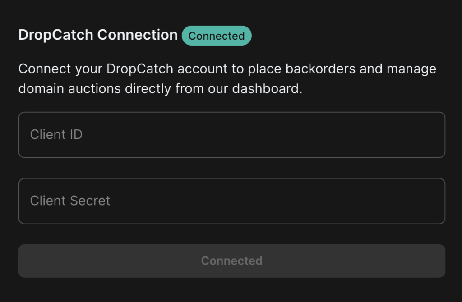Click the Client ID input field
Viewport: 462px width, 302px height.
coord(231,135)
